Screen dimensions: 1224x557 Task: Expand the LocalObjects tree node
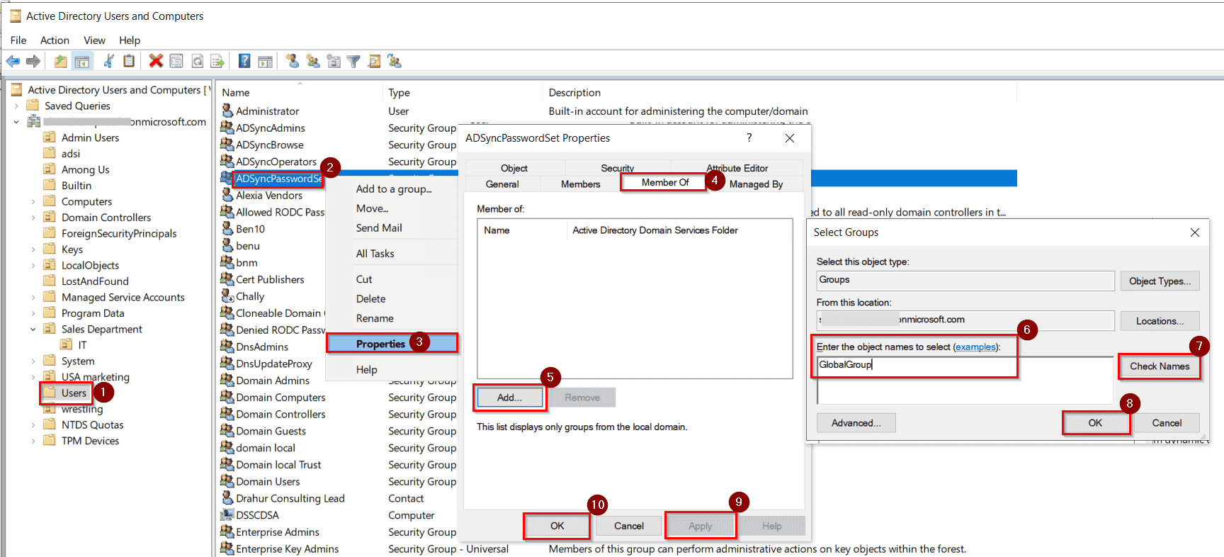pos(33,265)
